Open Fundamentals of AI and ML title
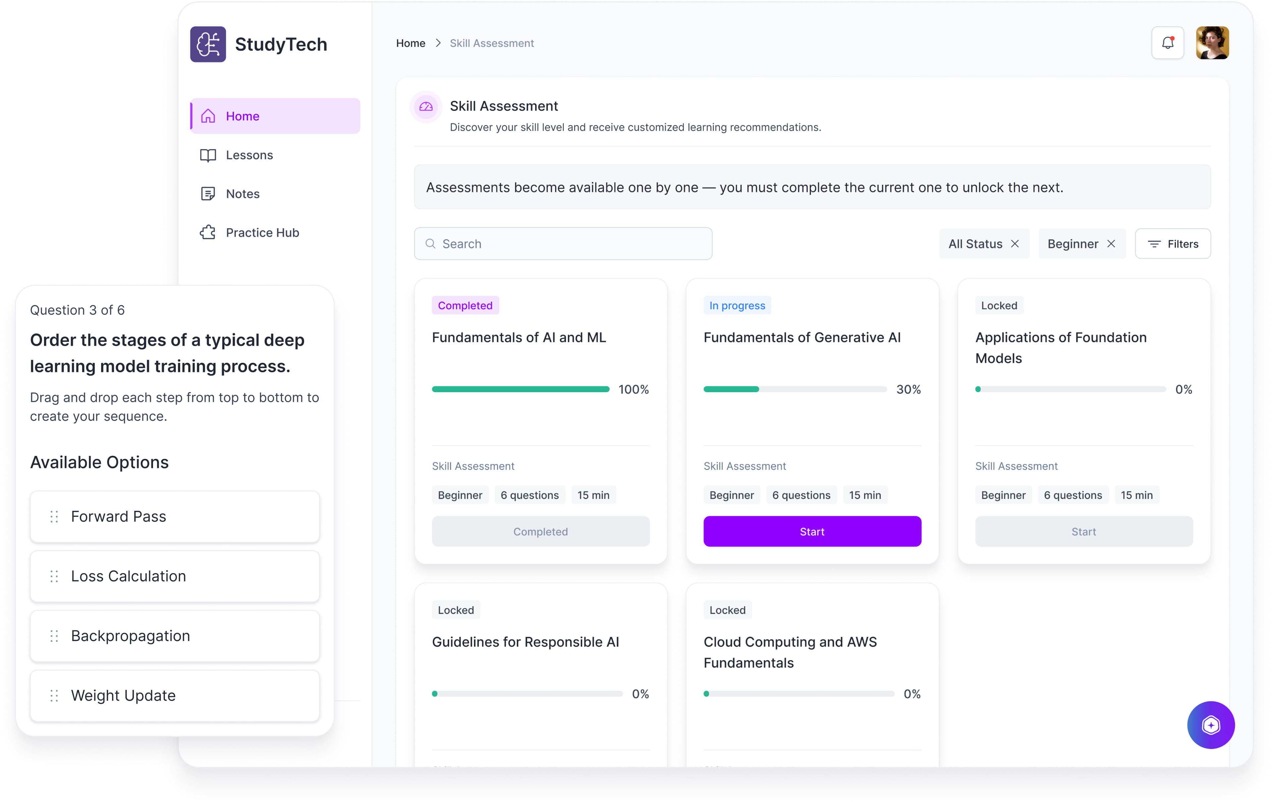 (x=519, y=337)
